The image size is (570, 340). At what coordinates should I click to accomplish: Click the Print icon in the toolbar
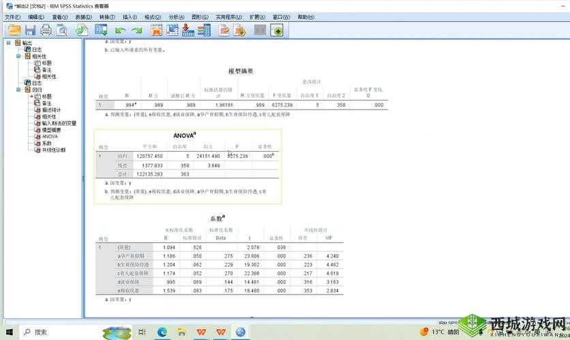pos(46,30)
